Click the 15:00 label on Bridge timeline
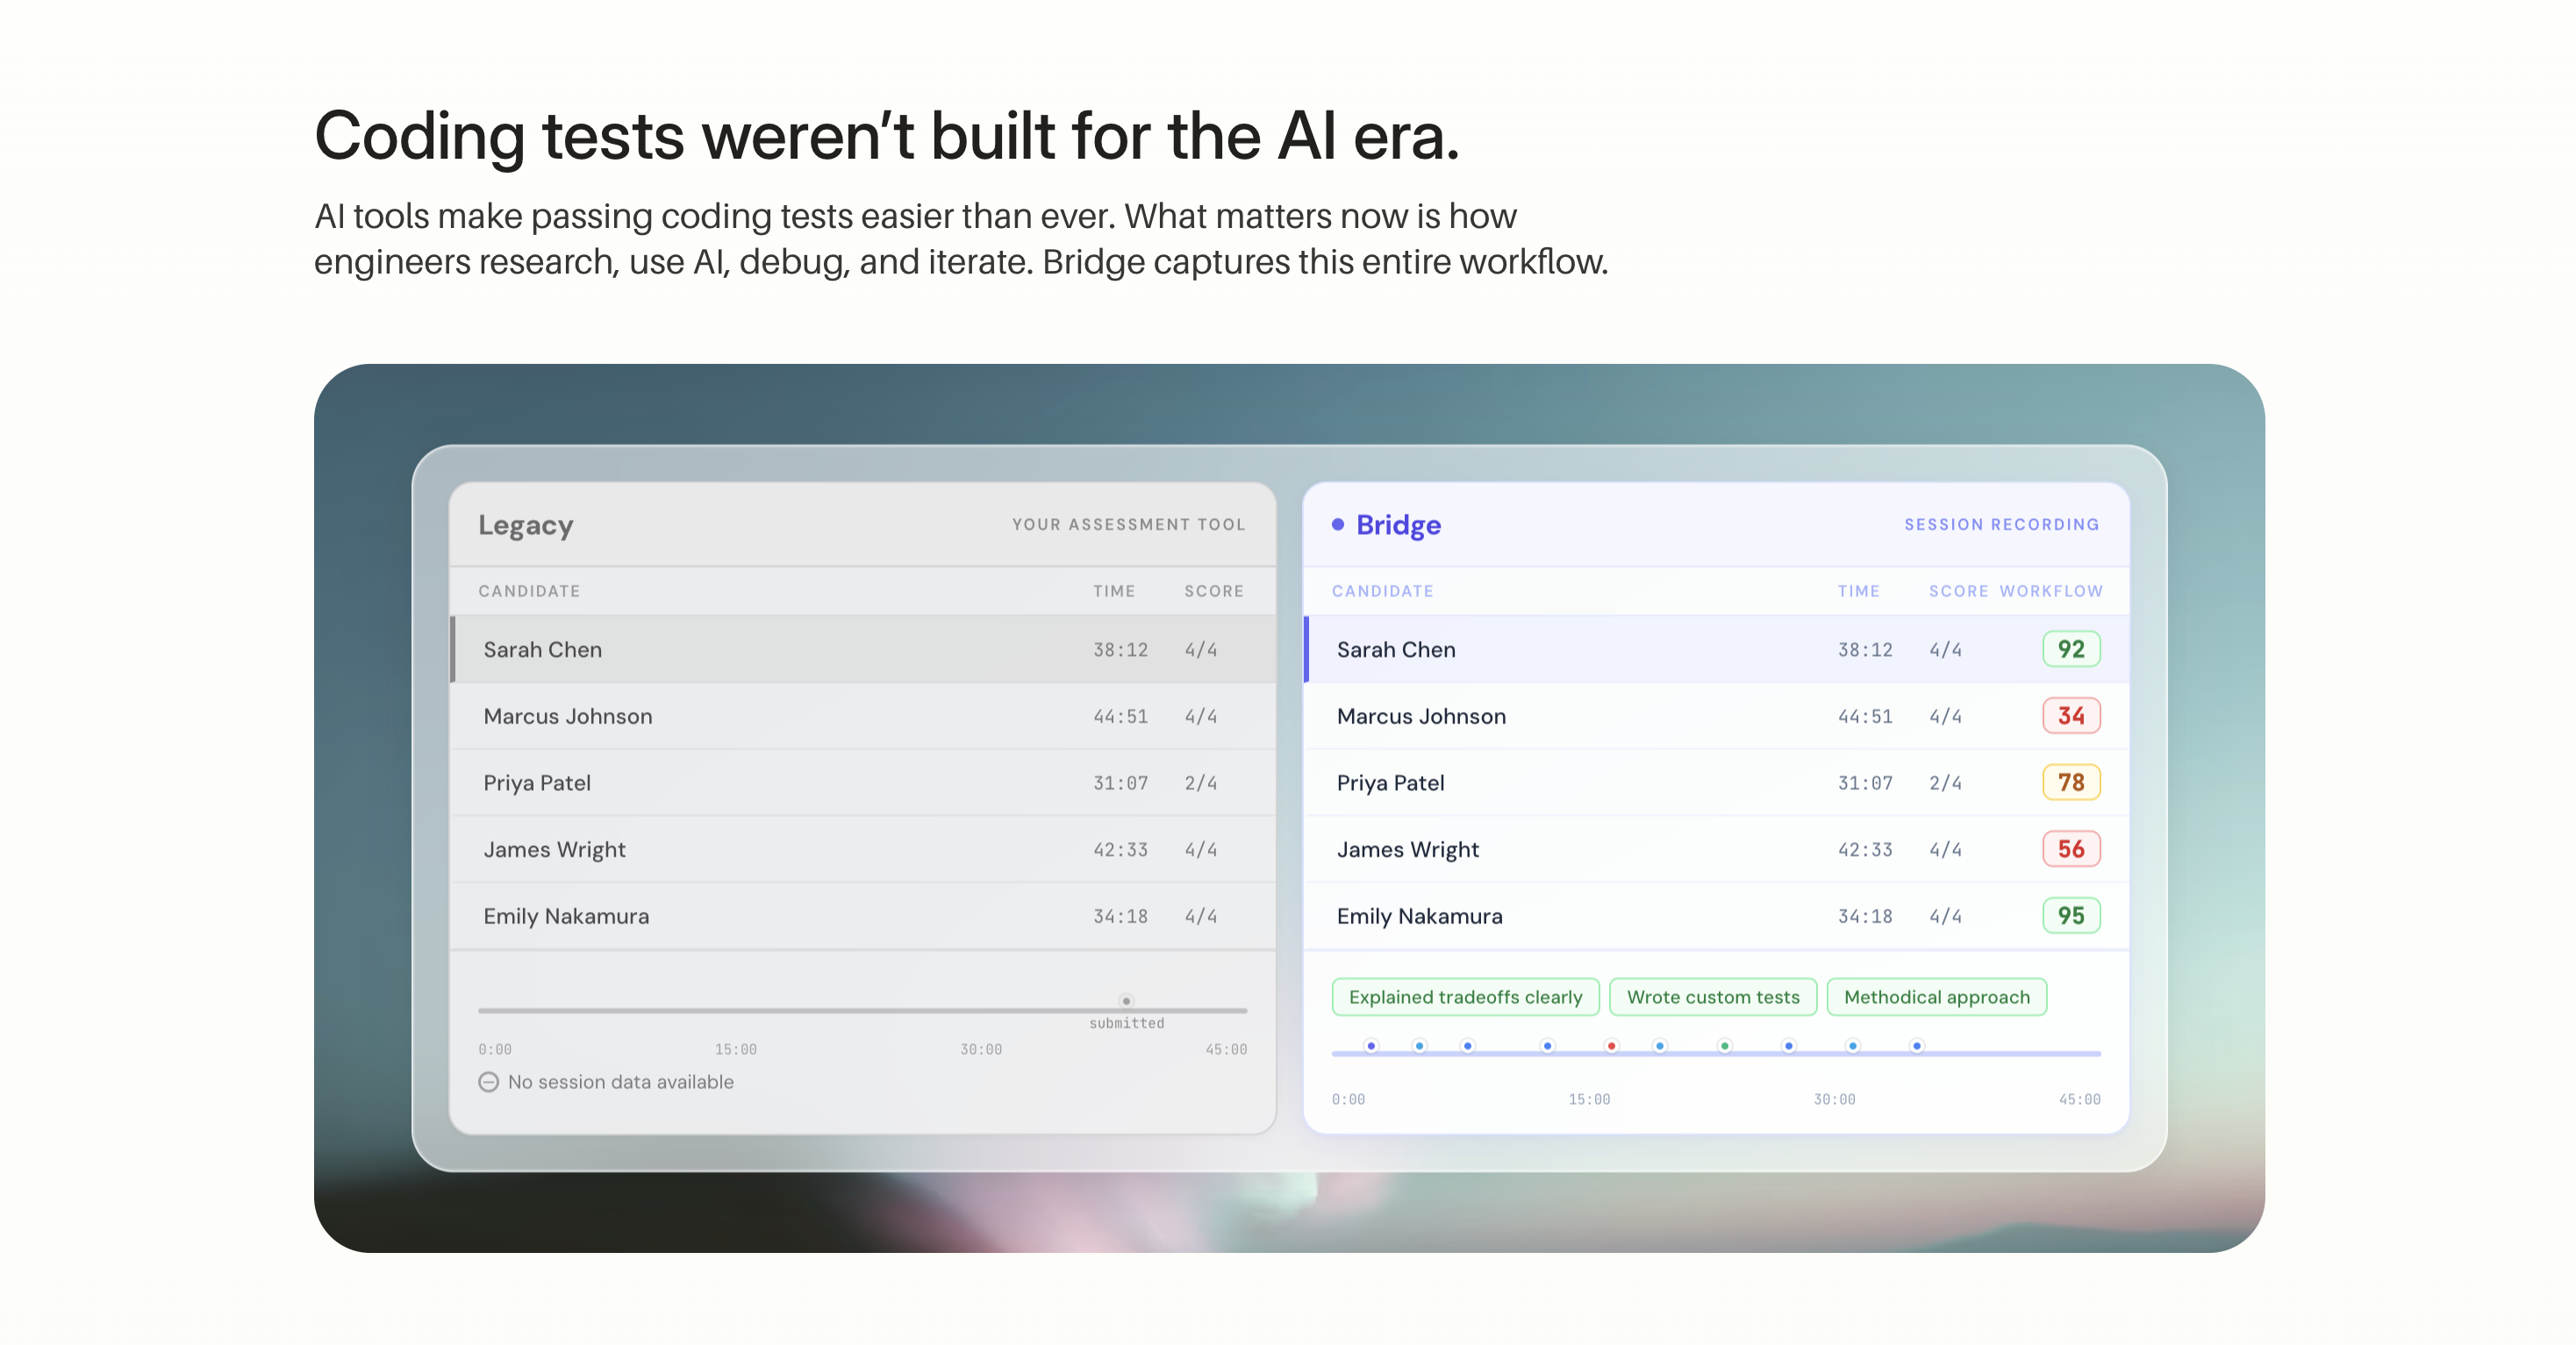 point(1589,1099)
